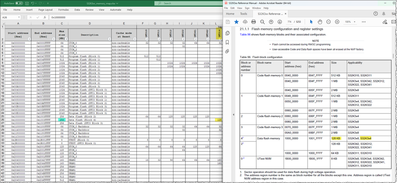Select column D header in Excel
This screenshot has width=397, height=183.
pyautogui.click(x=90, y=23)
